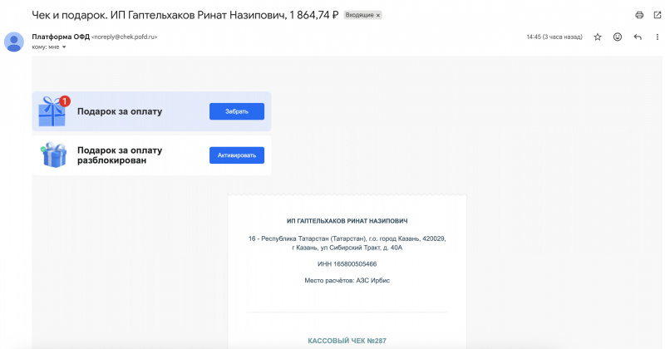Expand recipient details next to 'кому: мне'
The width and height of the screenshot is (665, 349).
(x=63, y=47)
